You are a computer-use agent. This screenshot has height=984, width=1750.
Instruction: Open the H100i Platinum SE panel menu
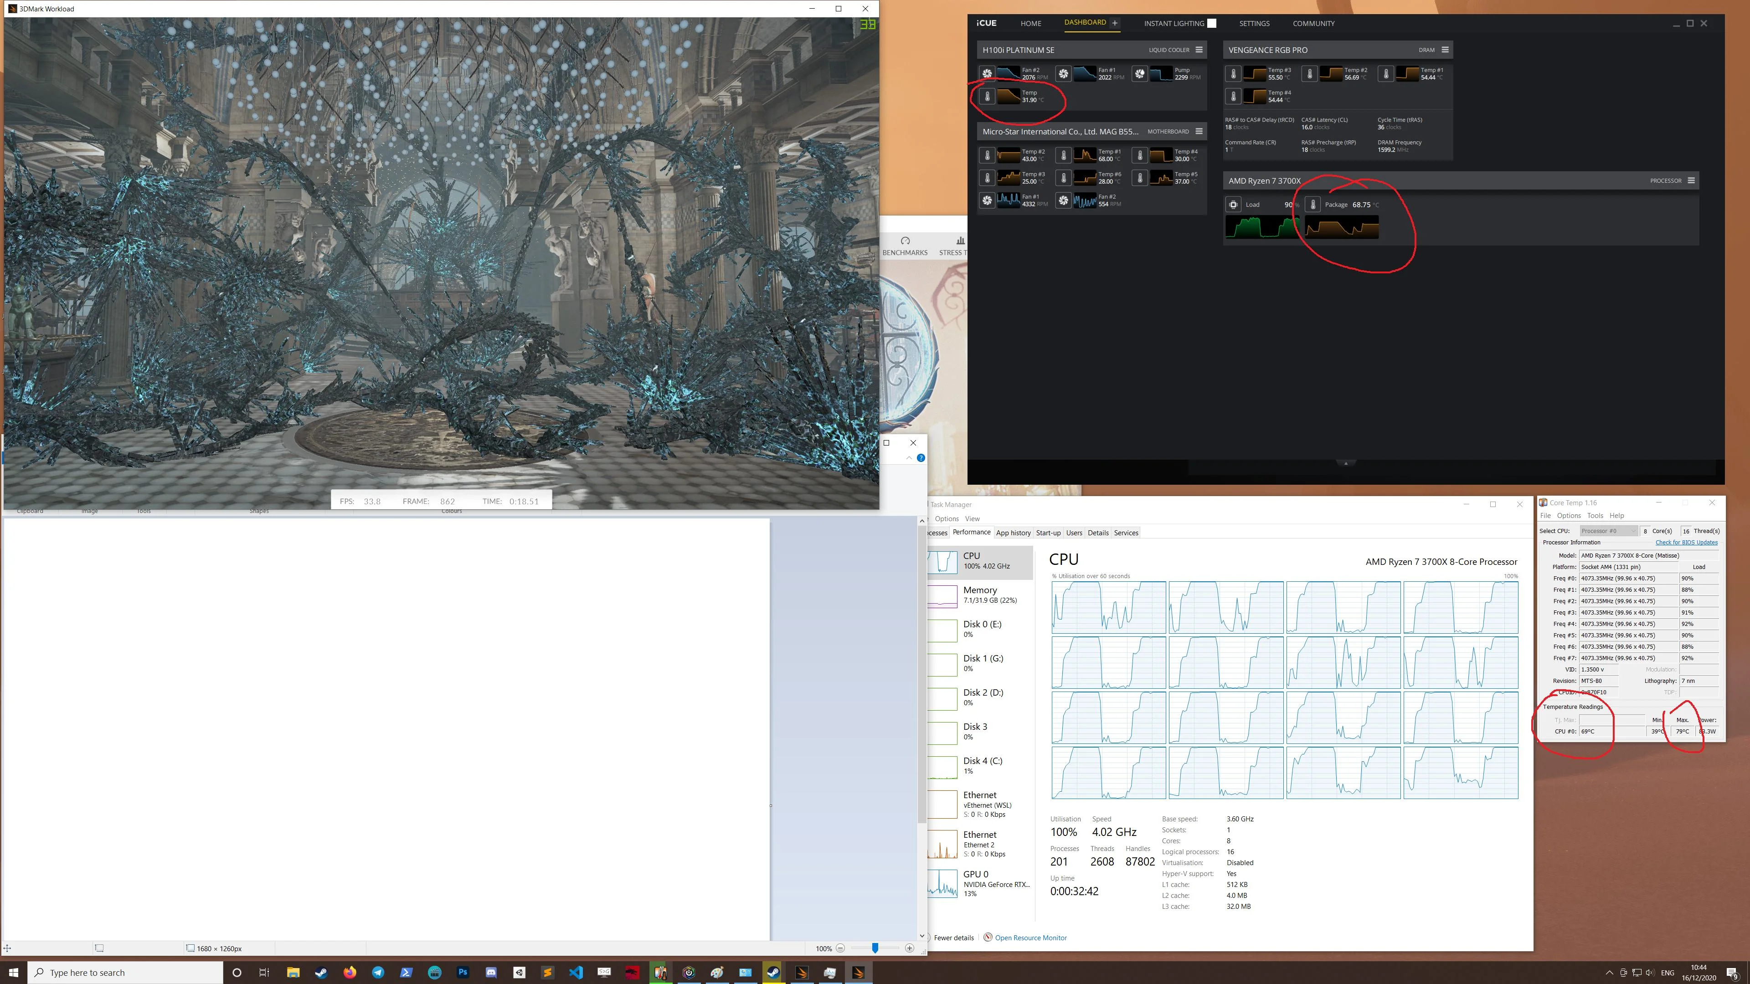pos(1199,50)
